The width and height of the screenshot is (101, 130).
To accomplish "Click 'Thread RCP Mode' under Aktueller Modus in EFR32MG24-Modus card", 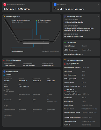I will (x=10, y=65).
